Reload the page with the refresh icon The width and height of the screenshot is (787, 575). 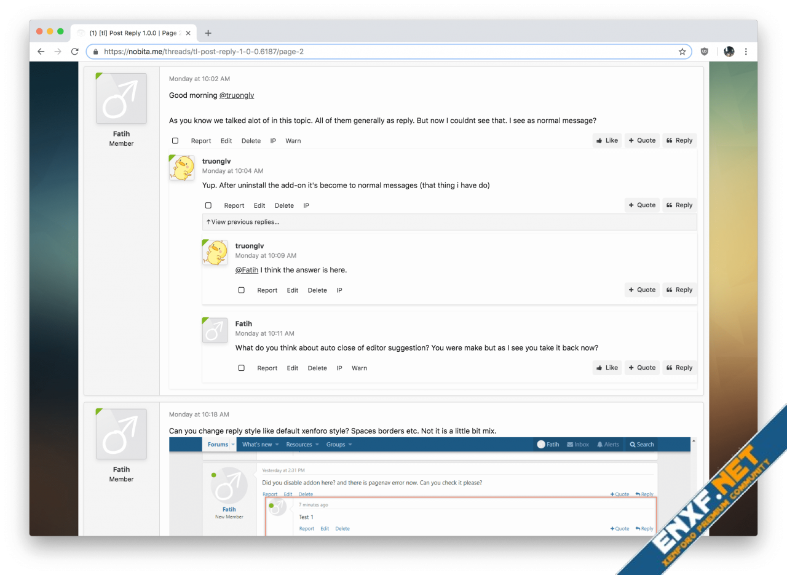click(x=75, y=52)
